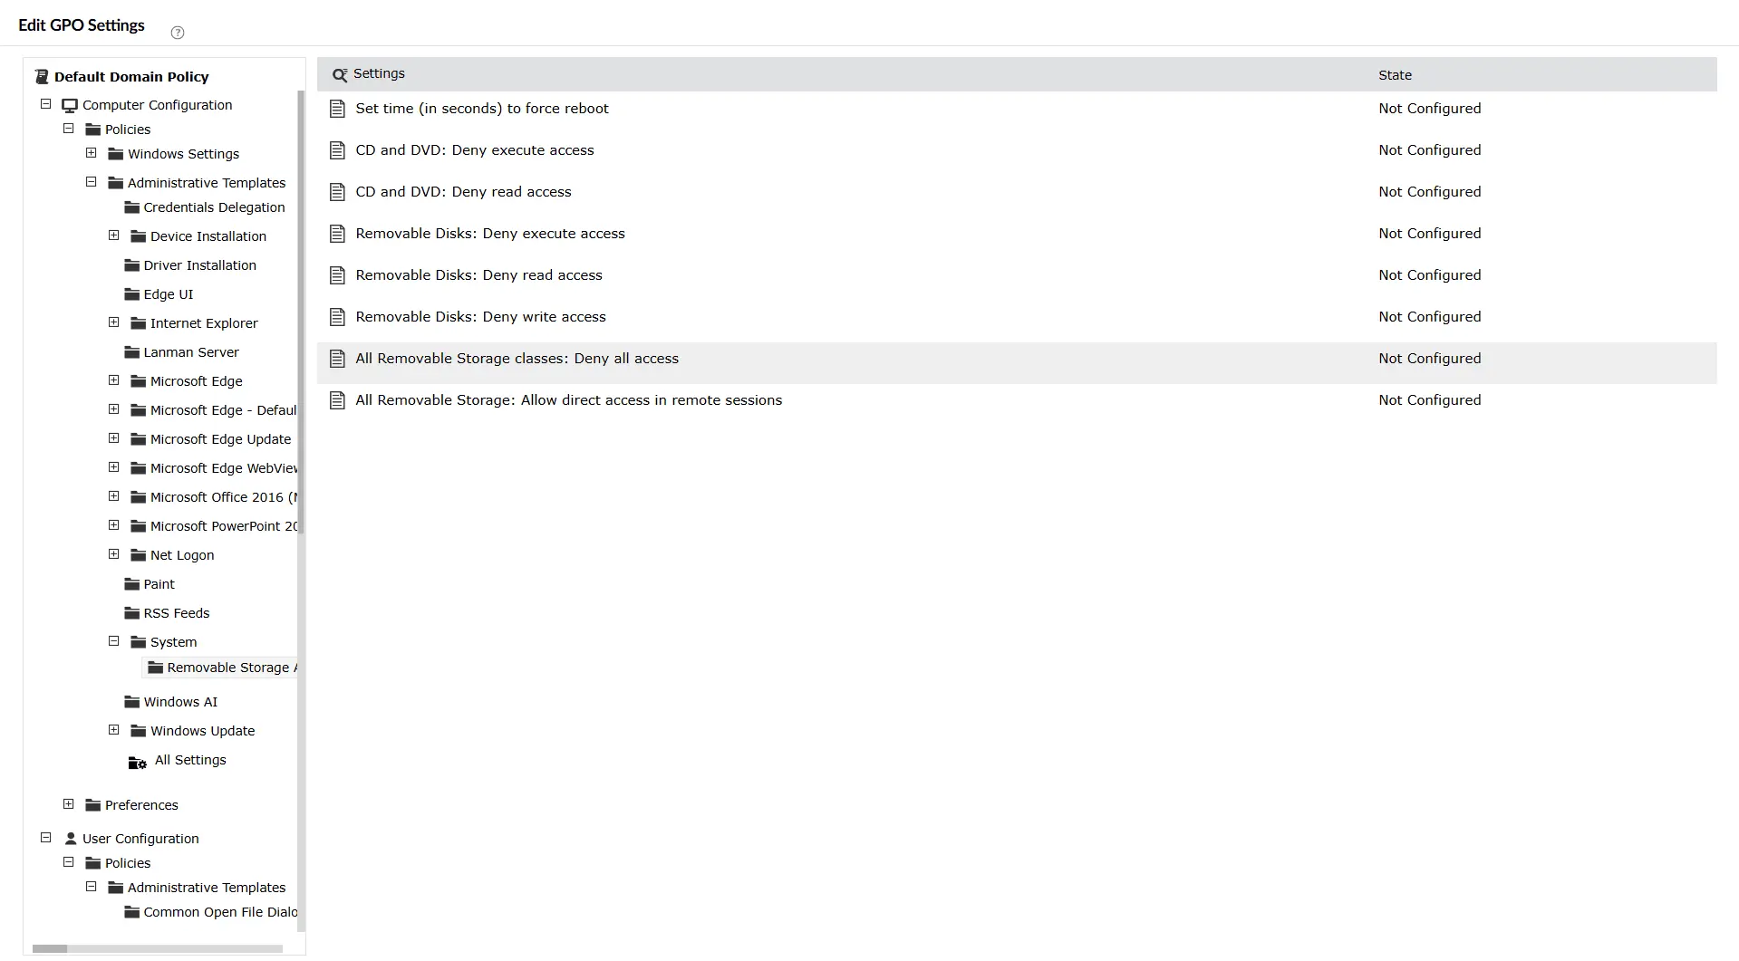Click the Removable Storage Access folder icon
Screen dimensions: 1739x961
pyautogui.click(x=156, y=668)
